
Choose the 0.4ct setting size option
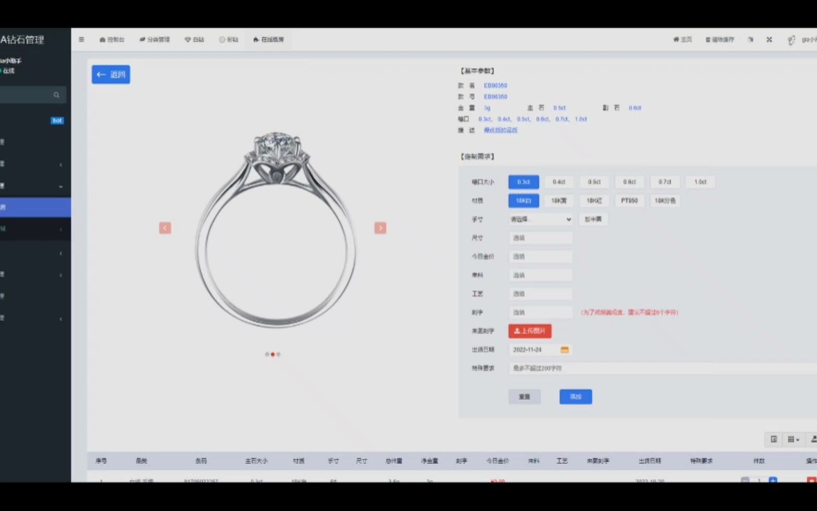(x=559, y=182)
